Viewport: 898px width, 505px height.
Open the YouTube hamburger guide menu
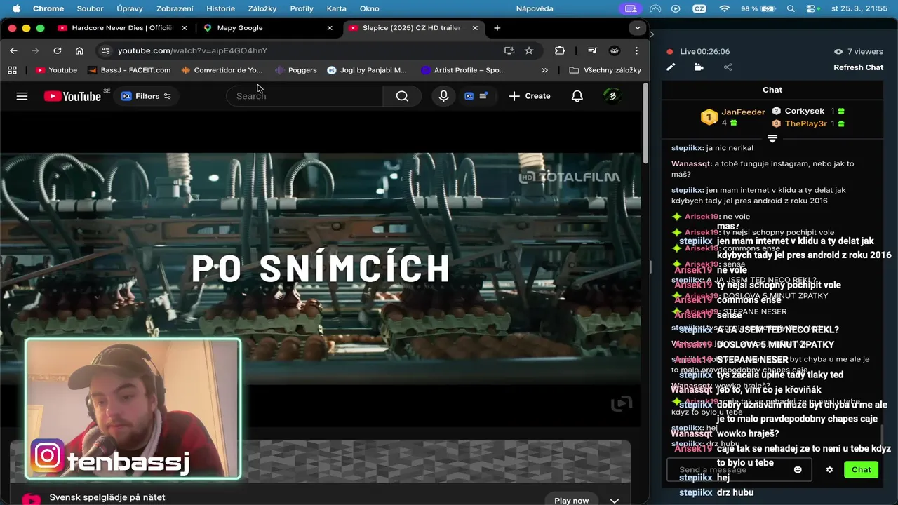(22, 96)
